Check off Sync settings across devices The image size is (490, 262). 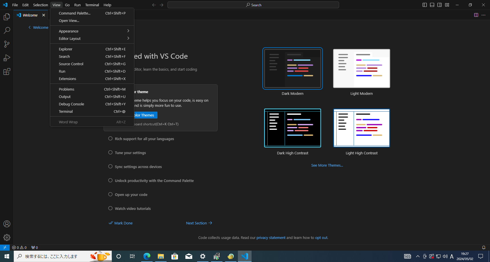[110, 166]
